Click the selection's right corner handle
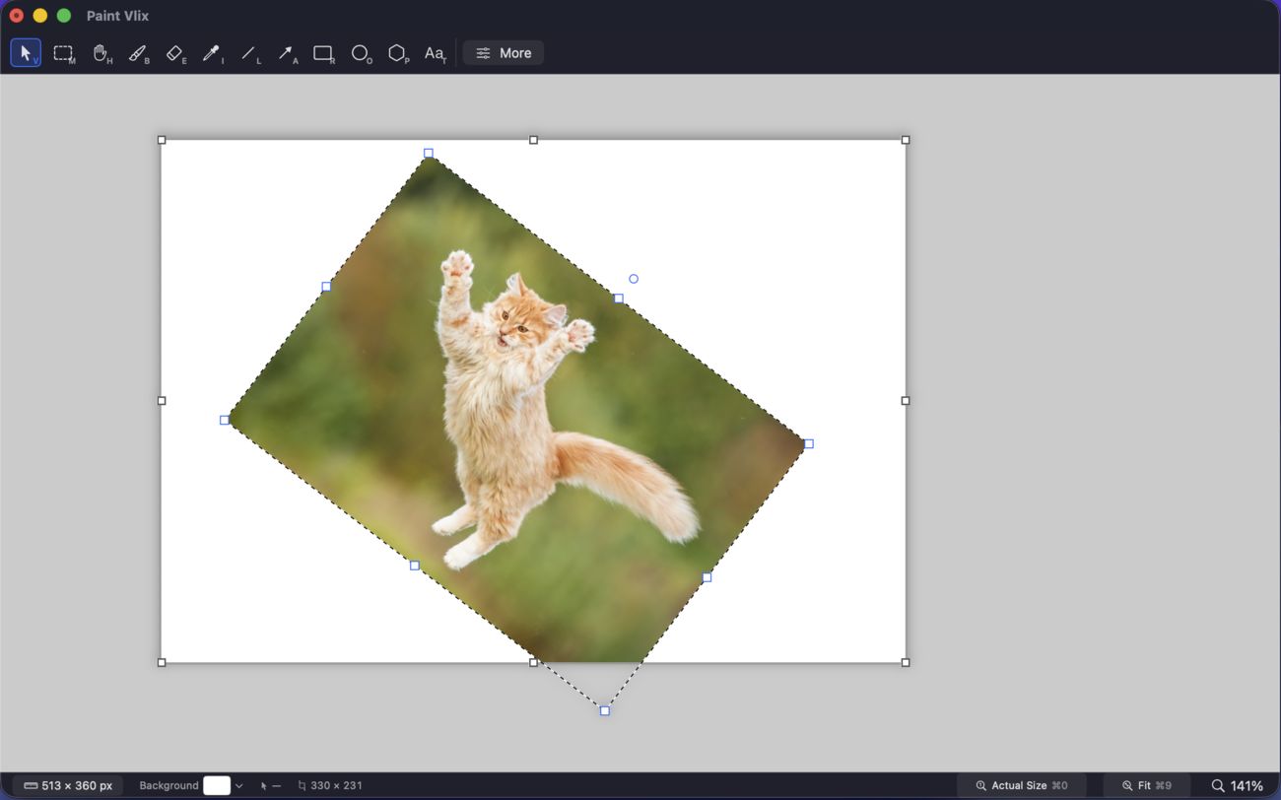Viewport: 1281px width, 800px height. [809, 444]
